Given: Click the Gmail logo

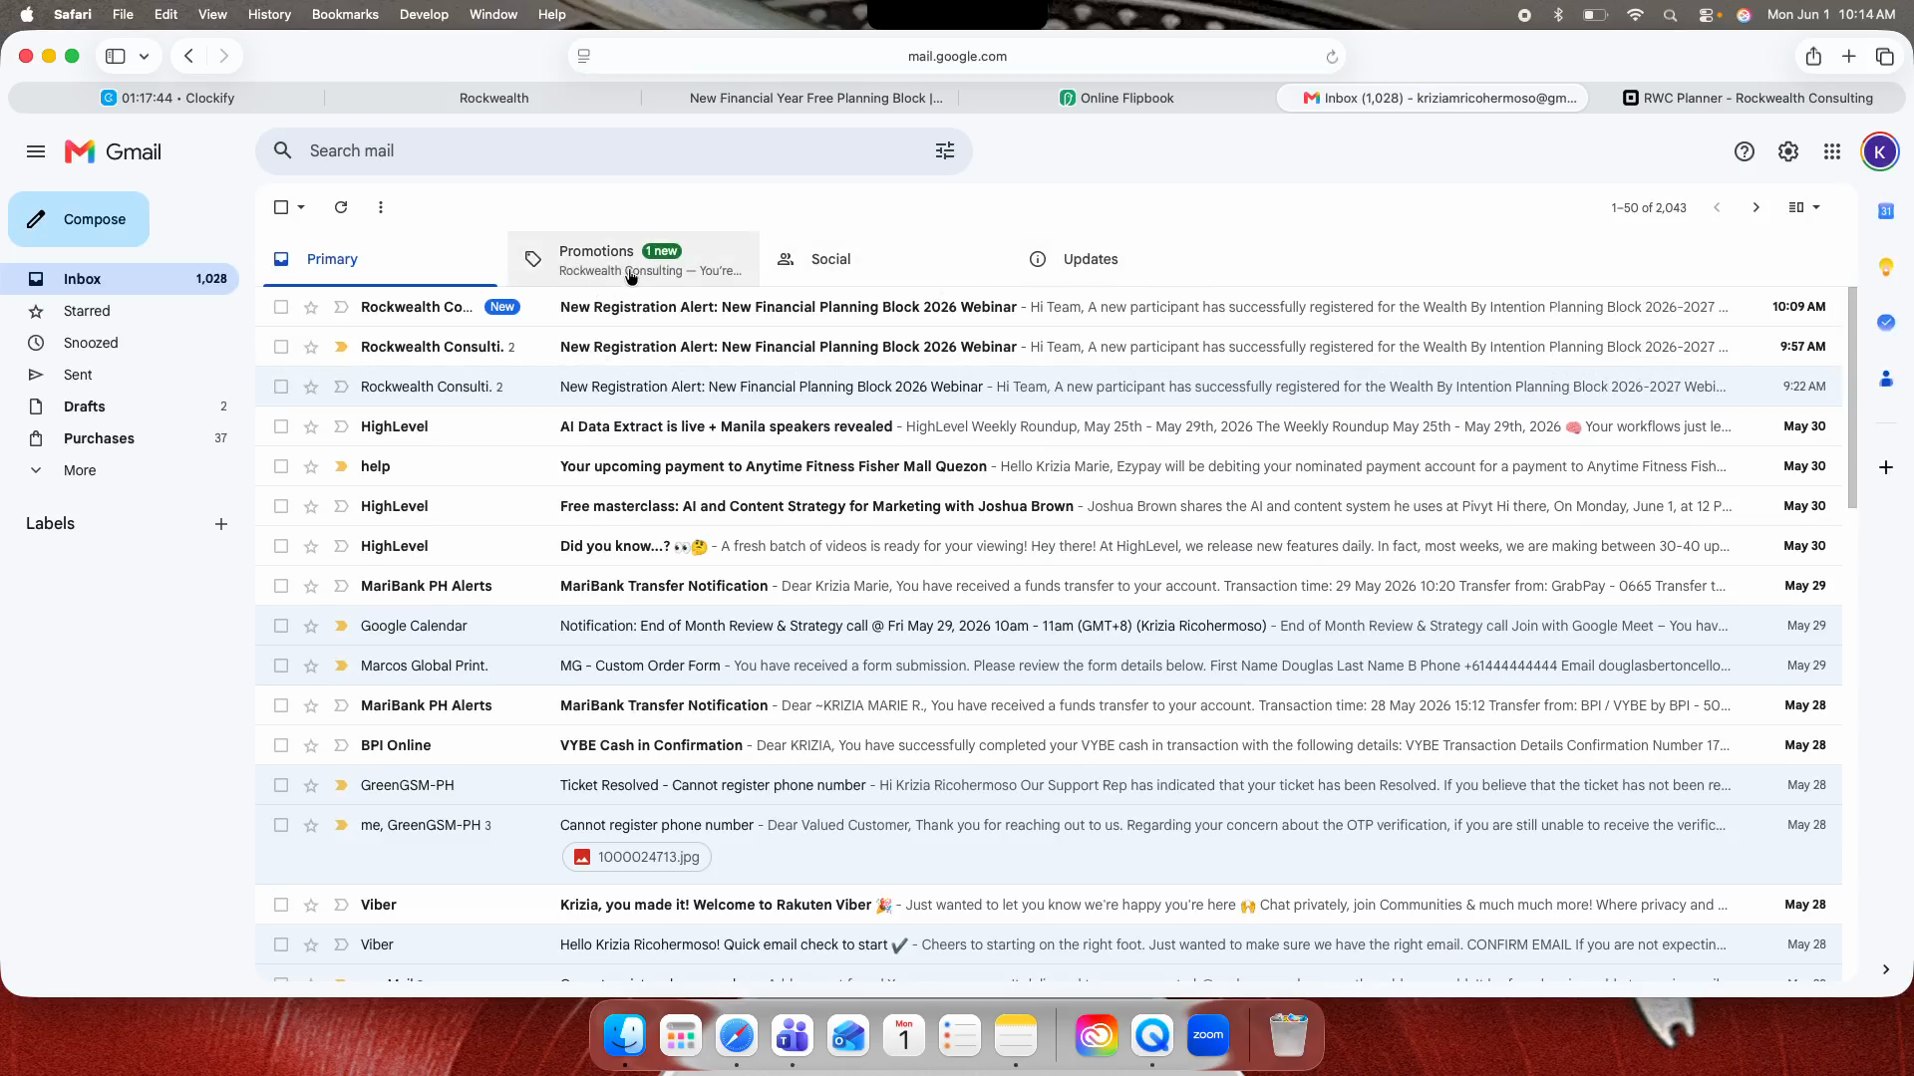Looking at the screenshot, I should pos(113,151).
